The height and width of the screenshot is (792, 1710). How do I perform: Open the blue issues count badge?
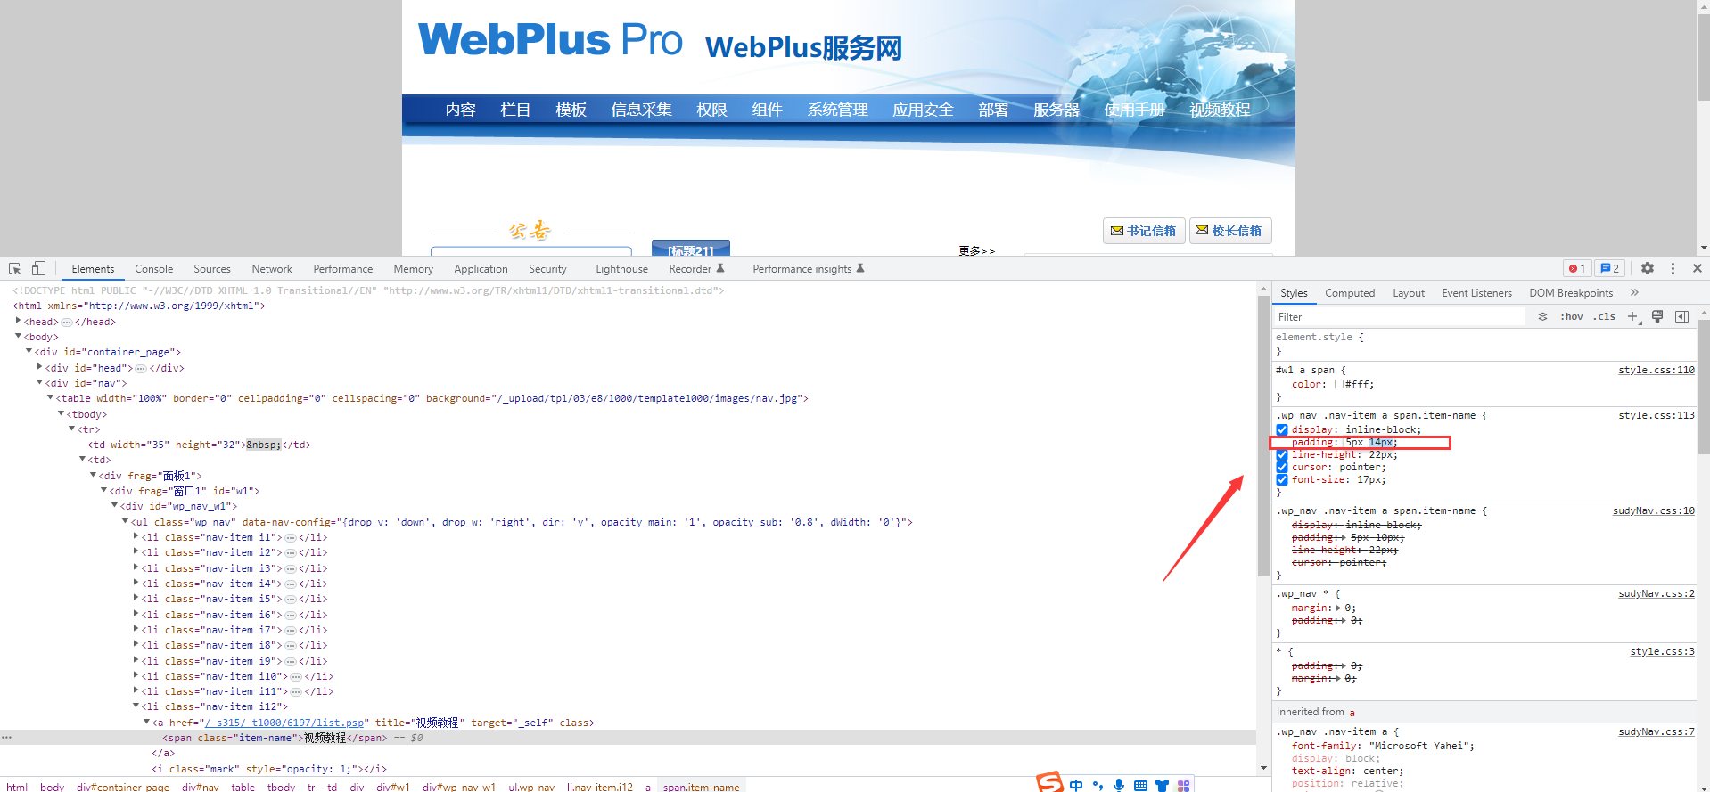click(1609, 268)
